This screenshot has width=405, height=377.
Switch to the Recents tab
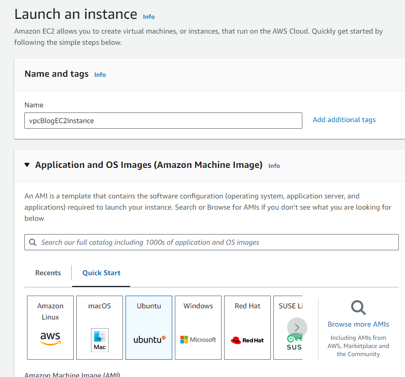tap(48, 273)
